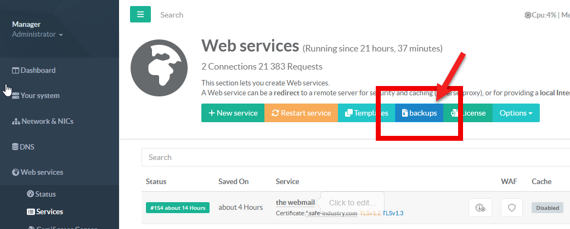
Task: Click the clock settings icon in webmail row
Action: [x=480, y=208]
